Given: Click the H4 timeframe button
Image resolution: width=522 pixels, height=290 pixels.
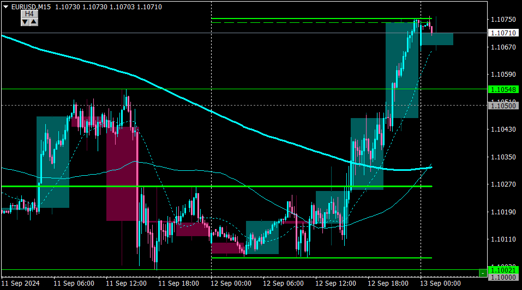Looking at the screenshot, I should click(29, 14).
